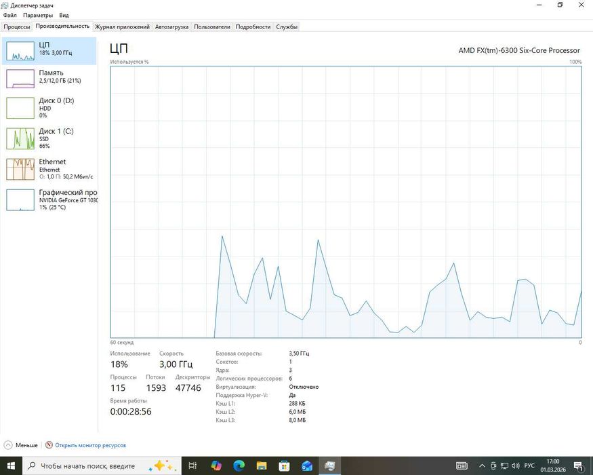Click the 288 КБ L1 cache value
This screenshot has width=593, height=475.
[x=297, y=403]
